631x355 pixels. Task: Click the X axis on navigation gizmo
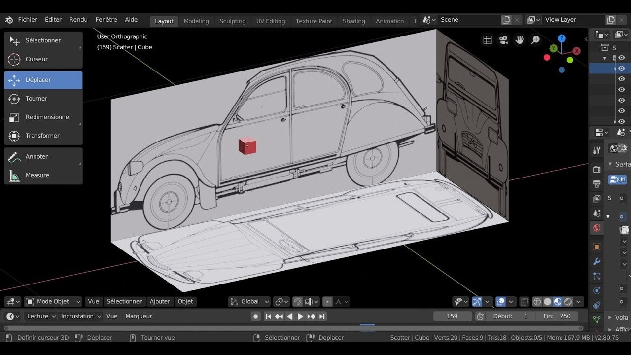pos(577,51)
